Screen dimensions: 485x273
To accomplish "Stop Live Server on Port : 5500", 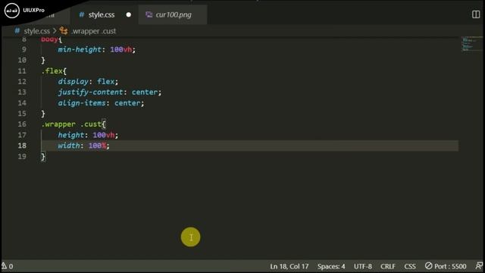I will 446,266.
